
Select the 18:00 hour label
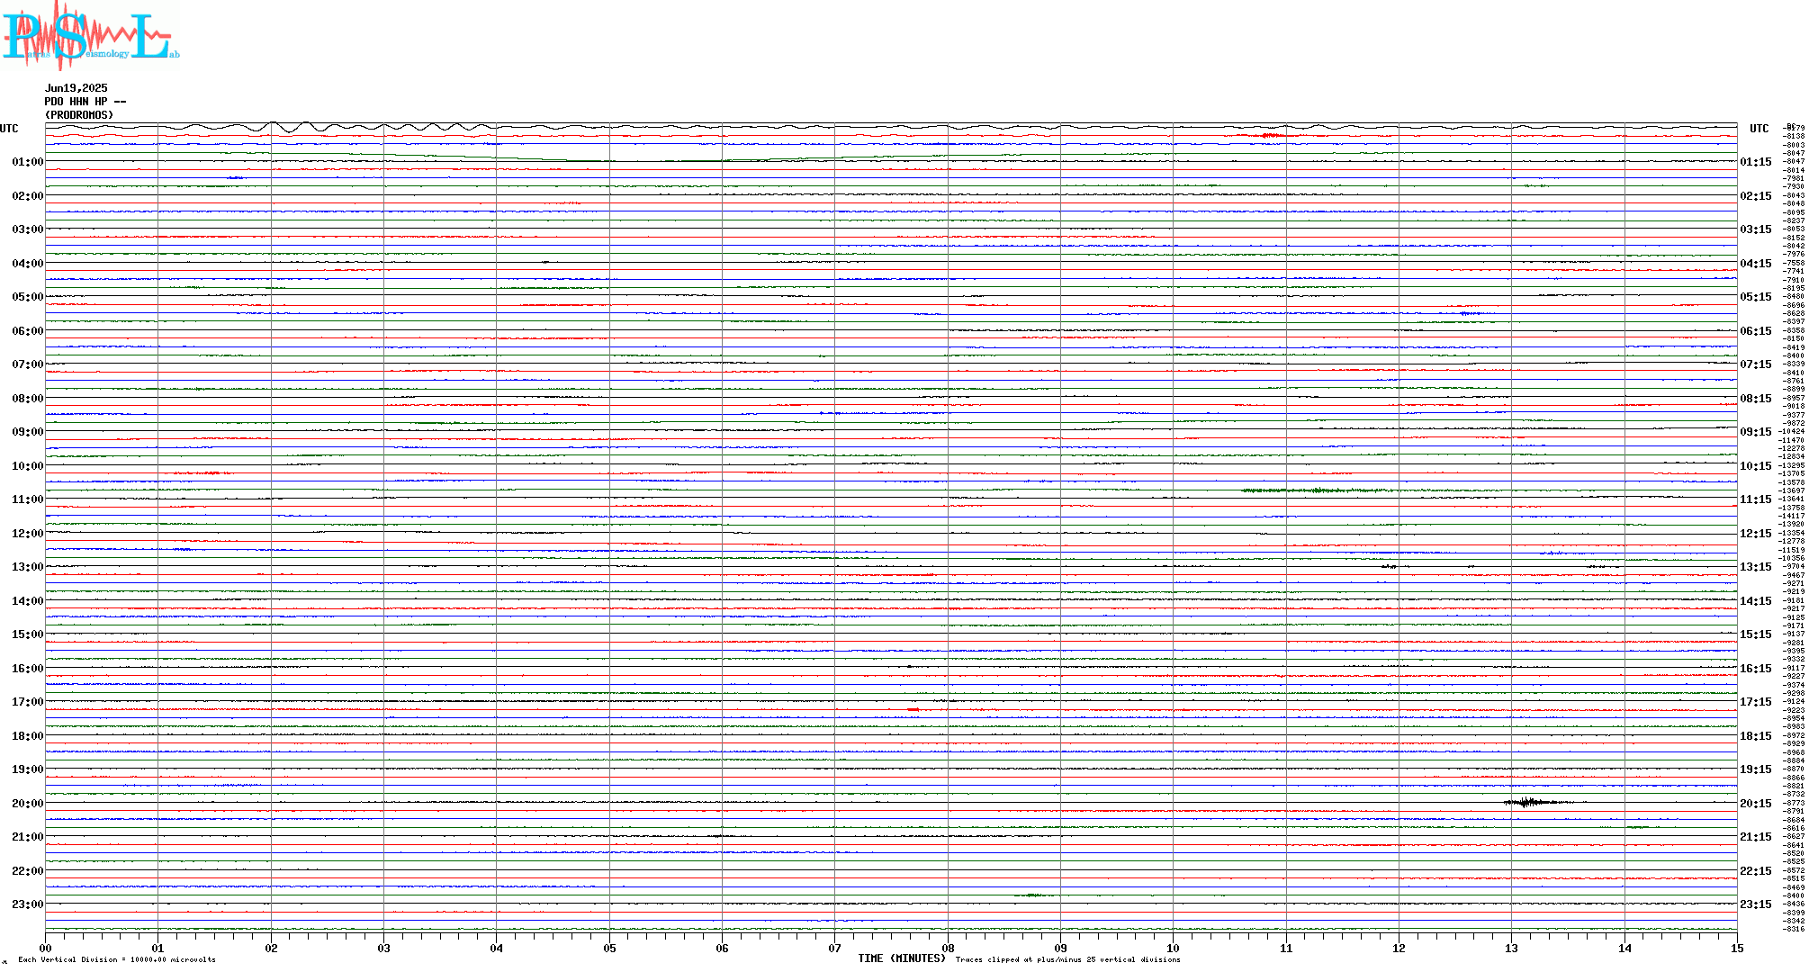click(x=27, y=736)
